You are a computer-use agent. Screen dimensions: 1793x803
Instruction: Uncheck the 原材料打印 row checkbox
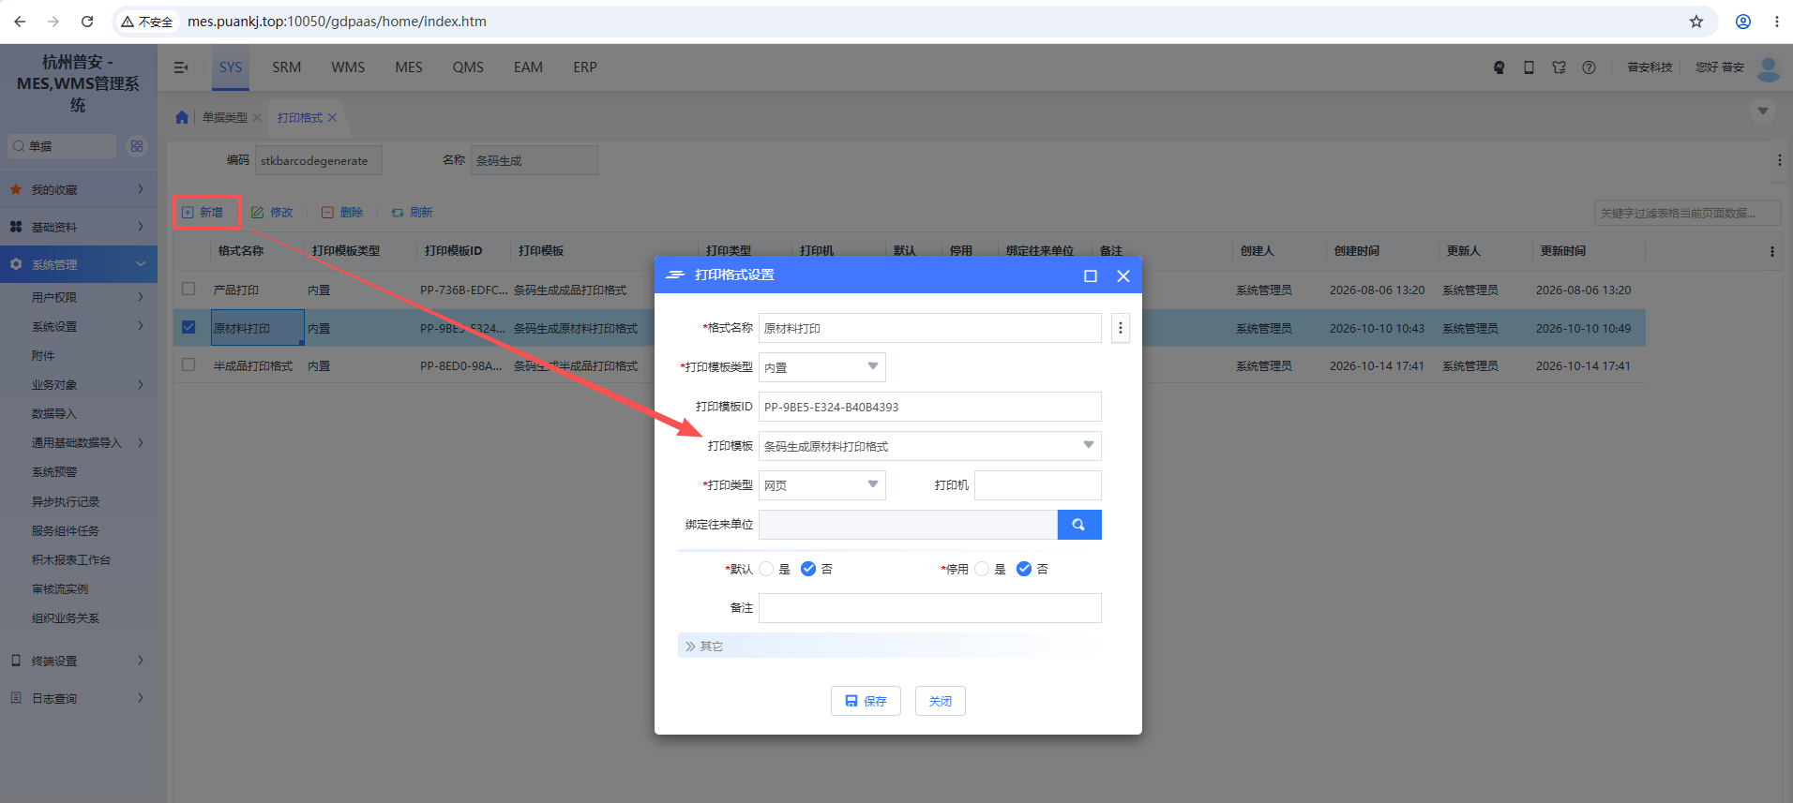188,327
